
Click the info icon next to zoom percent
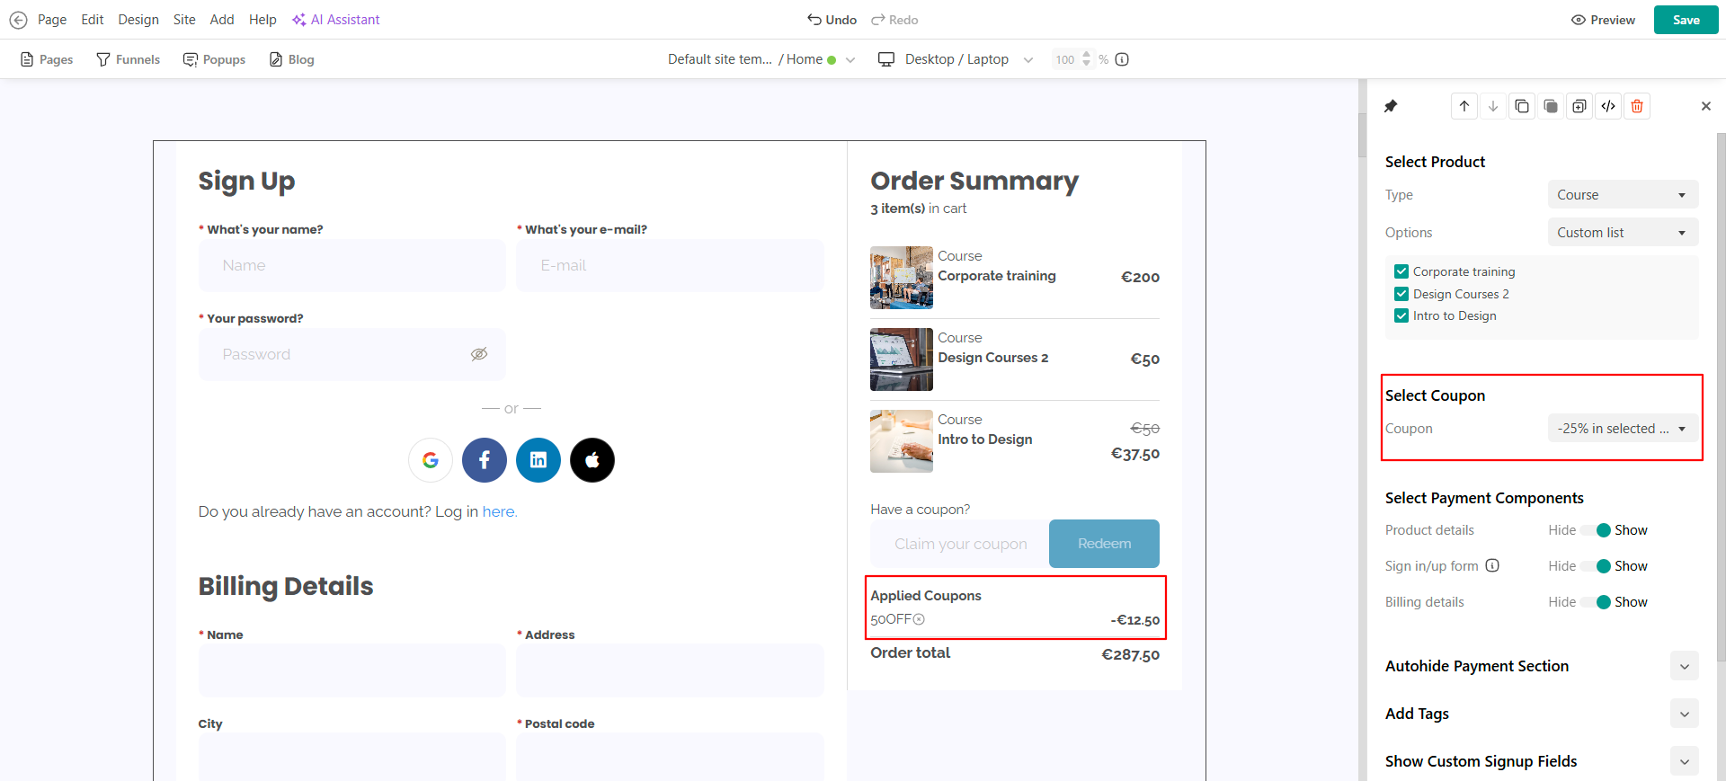pos(1122,59)
